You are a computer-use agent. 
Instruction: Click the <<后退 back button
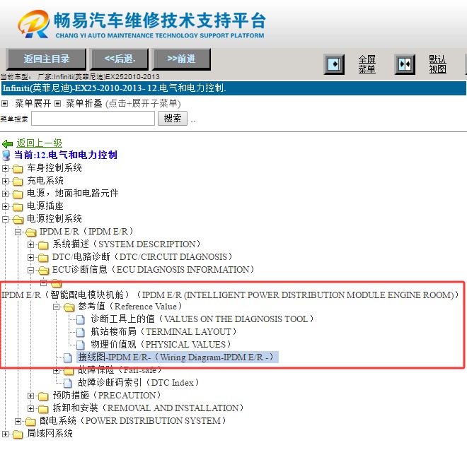tap(120, 59)
